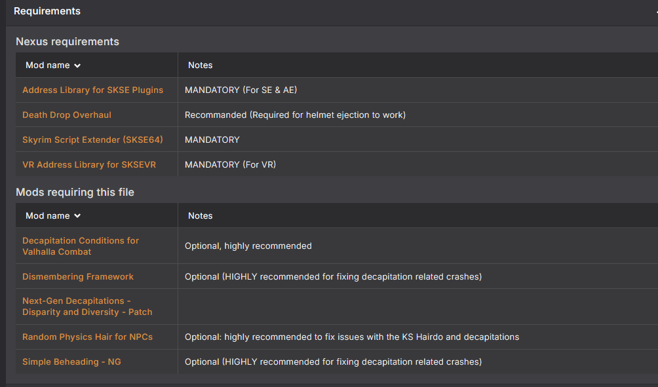Screen dimensions: 658x387
Task: Open Simple Beheading - NG mod link
Action: [71, 362]
